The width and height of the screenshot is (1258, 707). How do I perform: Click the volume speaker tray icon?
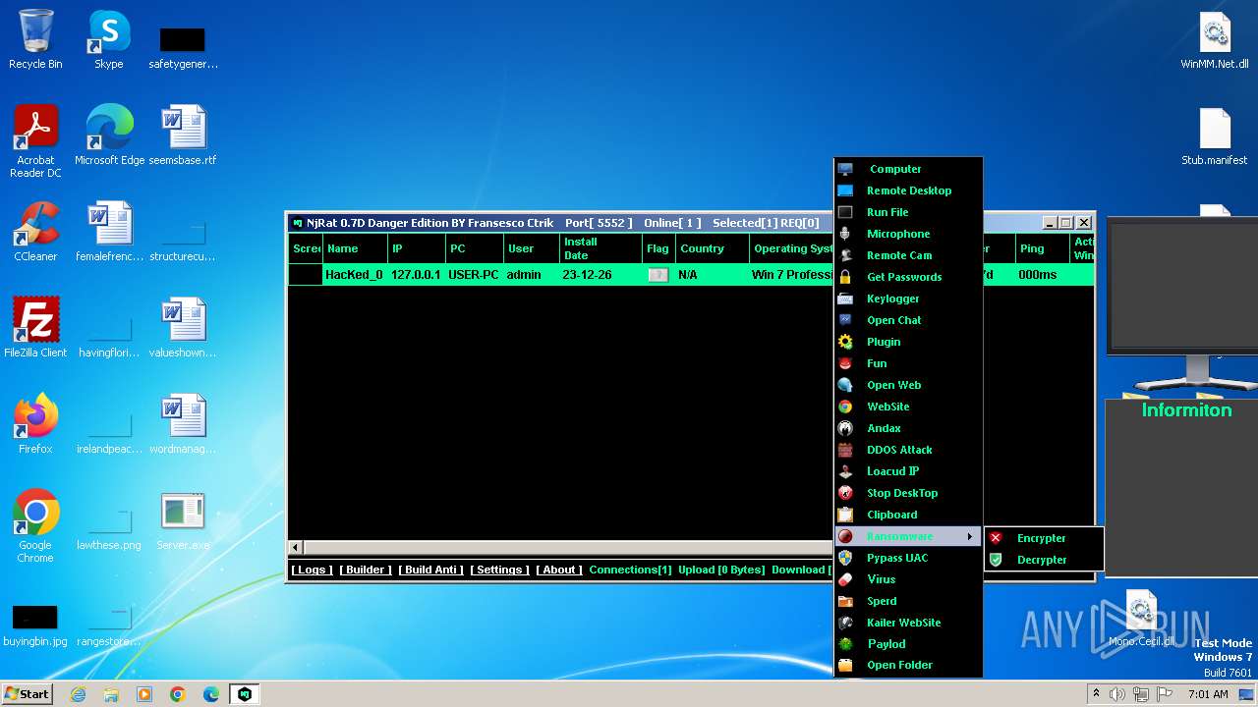tap(1117, 694)
